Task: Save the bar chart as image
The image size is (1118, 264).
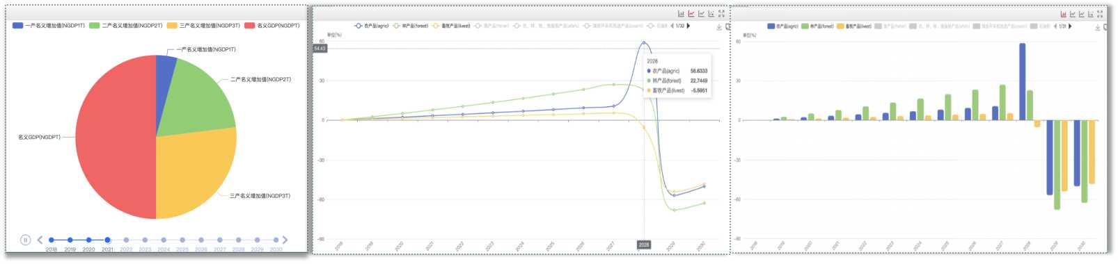Action: coord(1098,27)
